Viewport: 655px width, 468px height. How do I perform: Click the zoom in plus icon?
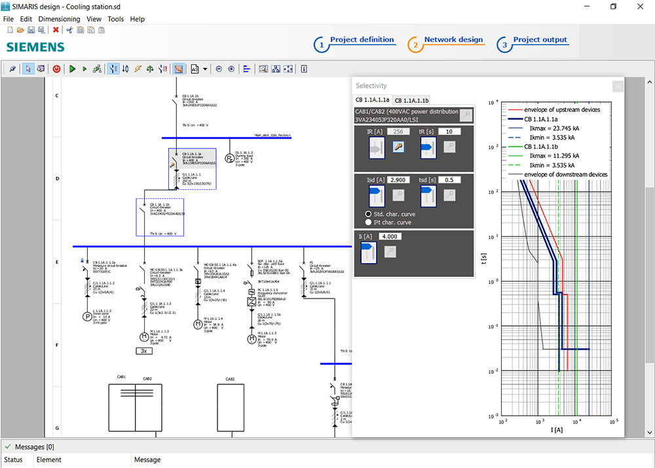[231, 69]
